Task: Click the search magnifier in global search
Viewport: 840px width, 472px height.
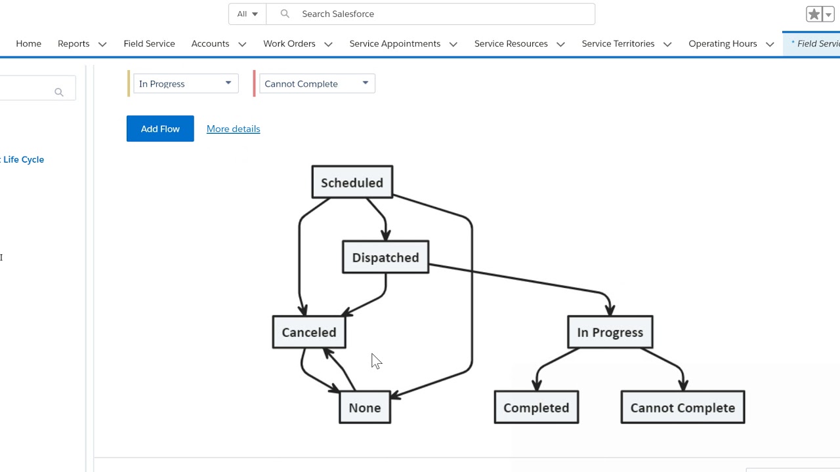Action: [x=285, y=14]
